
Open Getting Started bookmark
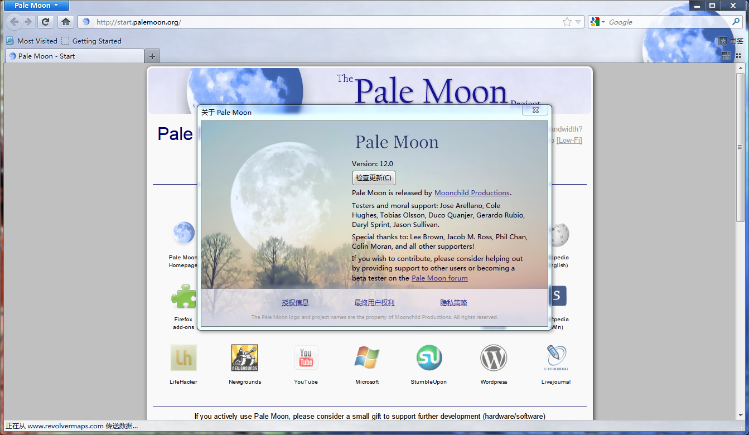pyautogui.click(x=91, y=41)
